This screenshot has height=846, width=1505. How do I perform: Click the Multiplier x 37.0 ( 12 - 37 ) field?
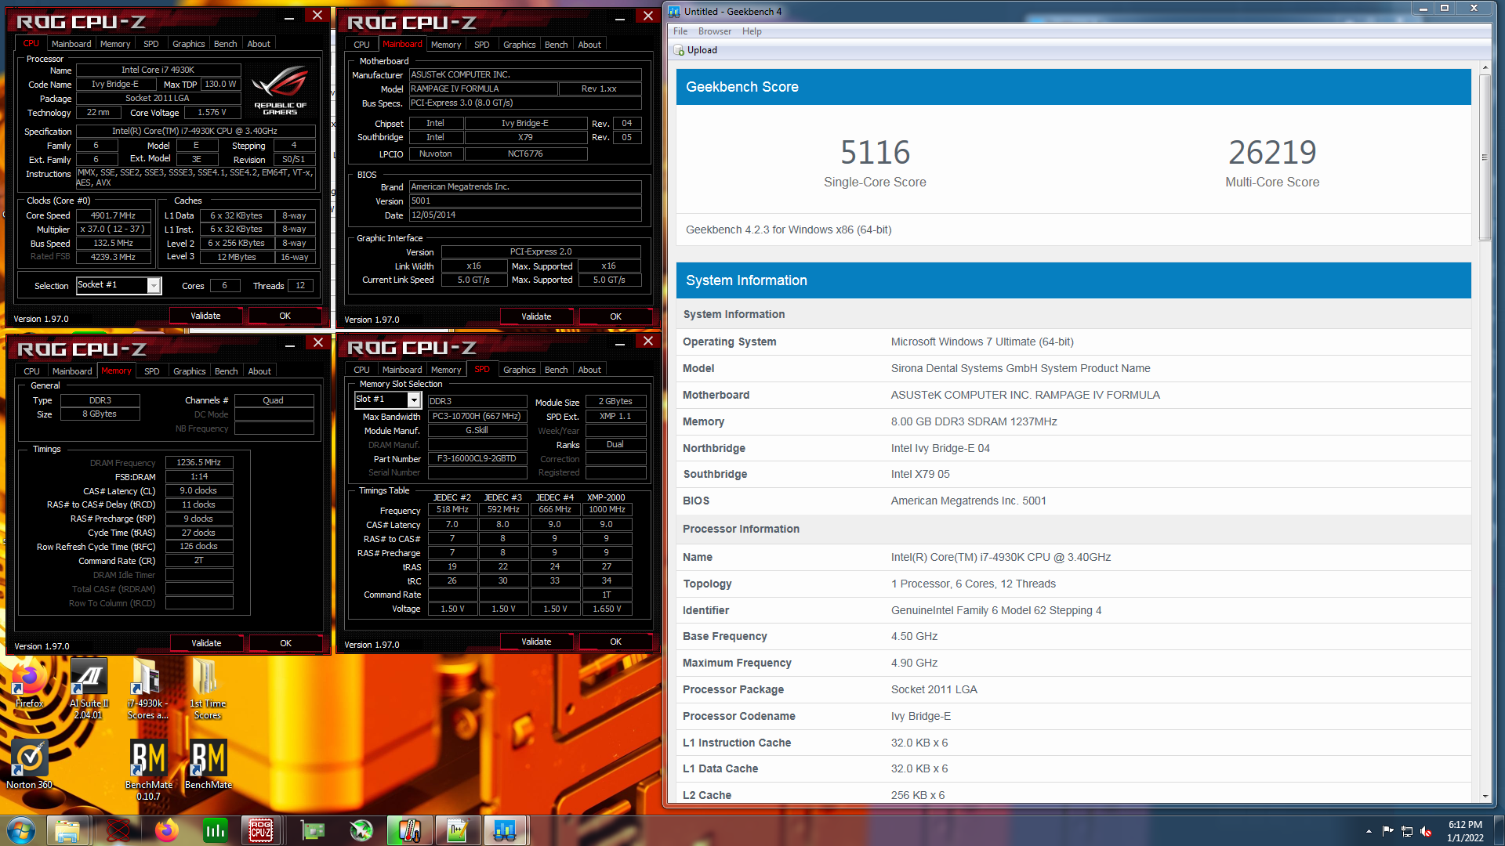point(113,230)
